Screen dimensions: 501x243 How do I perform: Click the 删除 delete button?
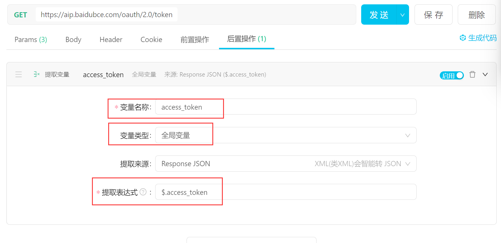point(477,15)
